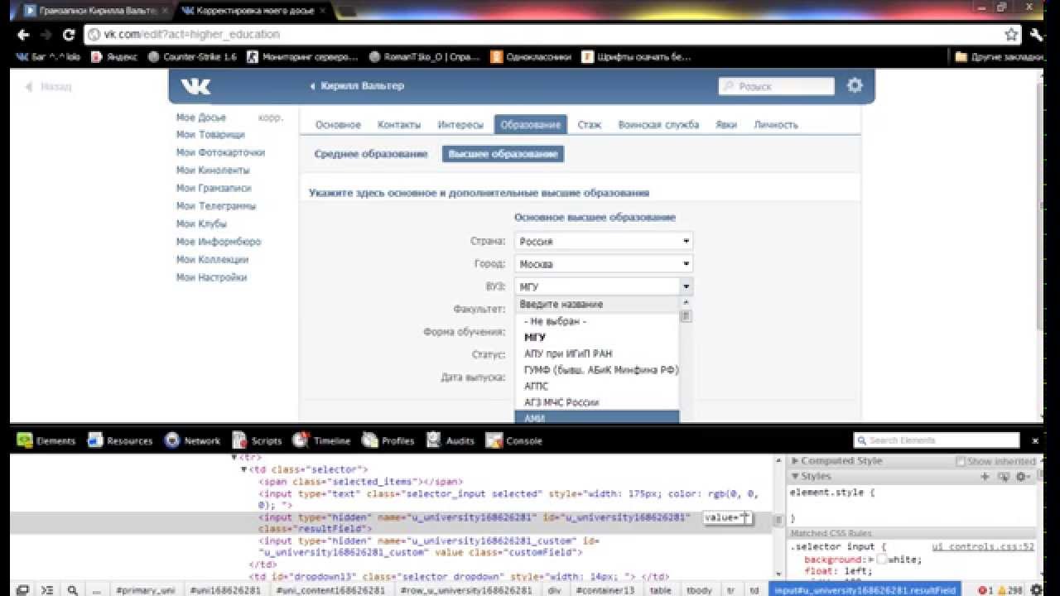Click the browser back arrow

(x=23, y=35)
